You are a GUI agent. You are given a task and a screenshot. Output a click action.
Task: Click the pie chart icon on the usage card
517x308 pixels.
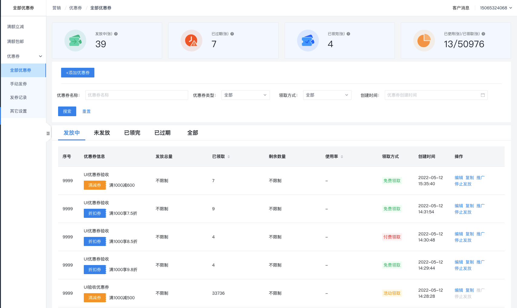pyautogui.click(x=424, y=40)
